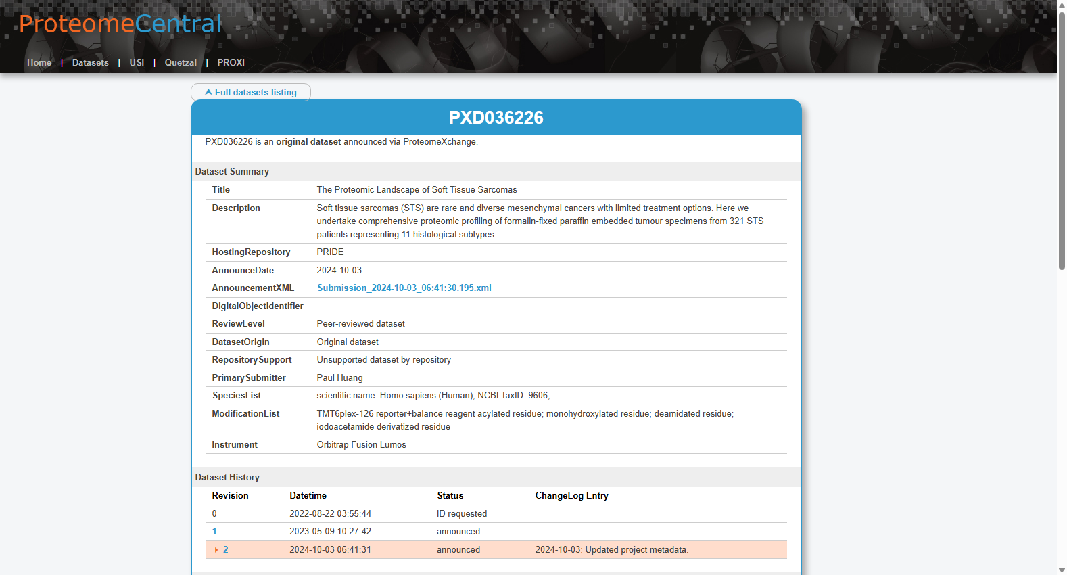The image size is (1067, 575).
Task: Click the arrow marker beside revision 2
Action: 216,550
